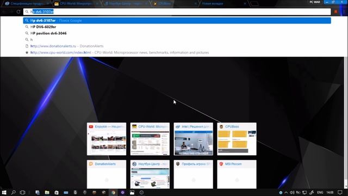This screenshot has height=196, width=348.
Task: Click the DonationAlerts tile favicon
Action: point(91,164)
